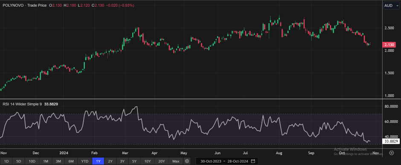Select the 6M time range

pos(71,161)
